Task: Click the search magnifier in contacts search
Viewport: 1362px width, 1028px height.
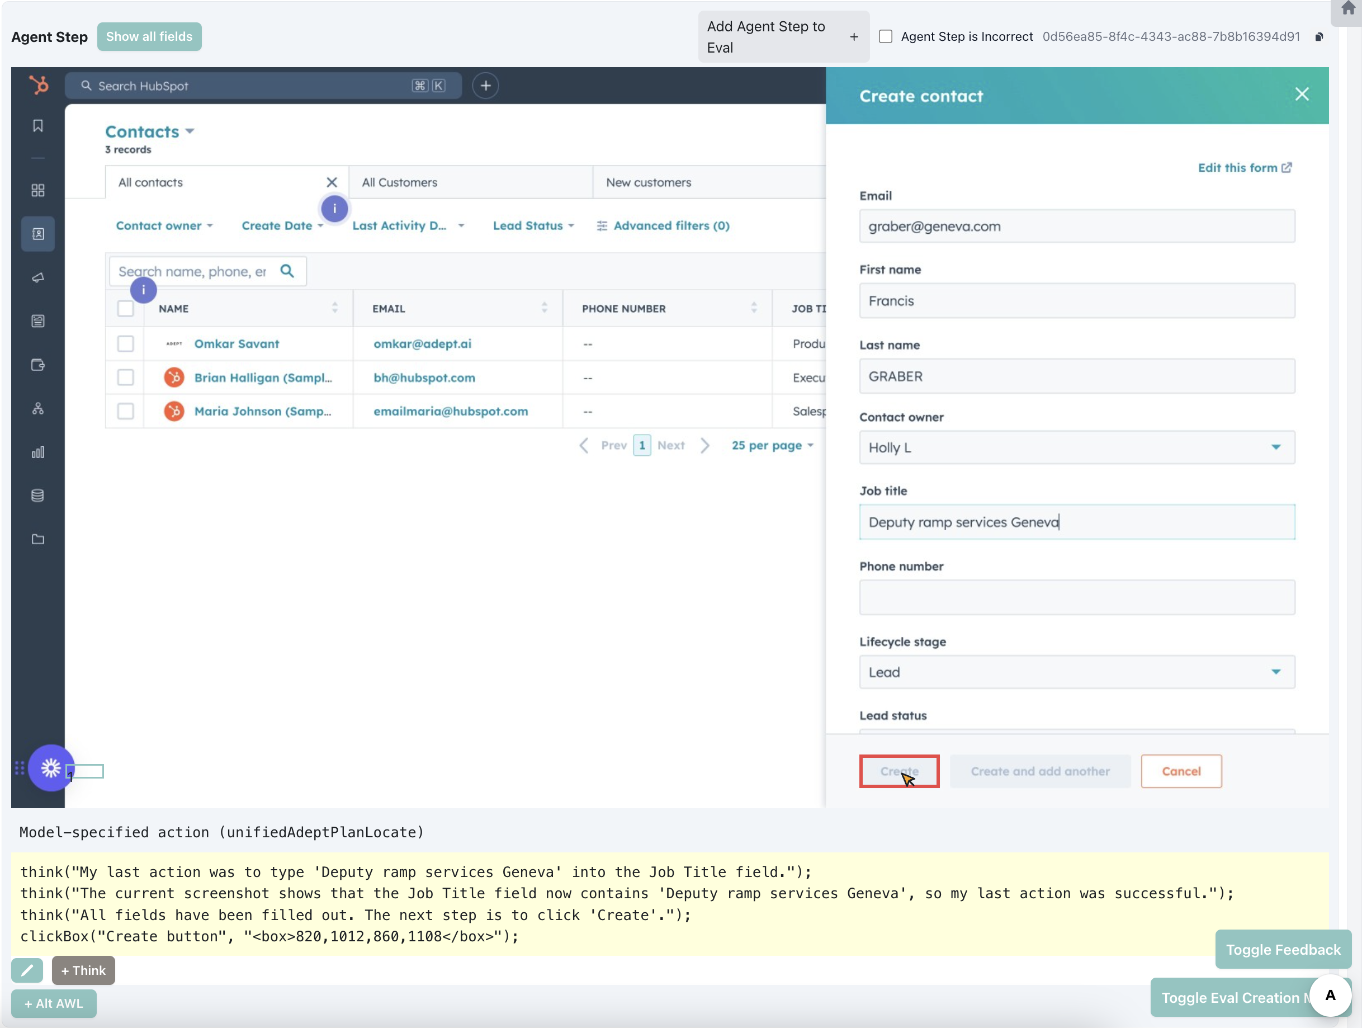Action: (287, 271)
